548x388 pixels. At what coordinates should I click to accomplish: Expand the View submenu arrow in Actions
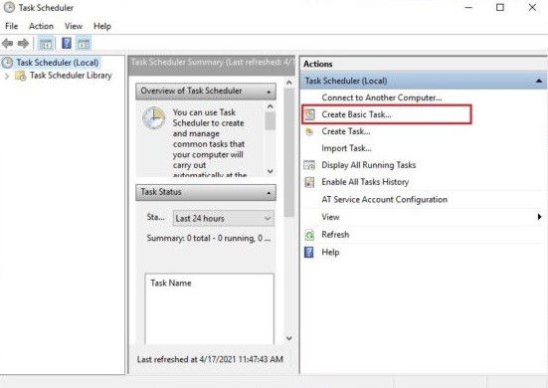(539, 217)
